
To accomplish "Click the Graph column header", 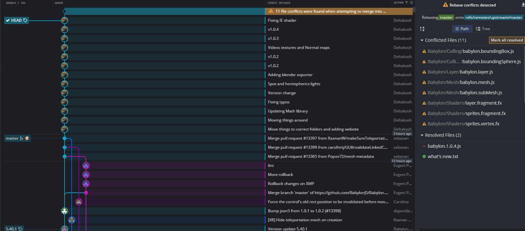I will pos(59,3).
